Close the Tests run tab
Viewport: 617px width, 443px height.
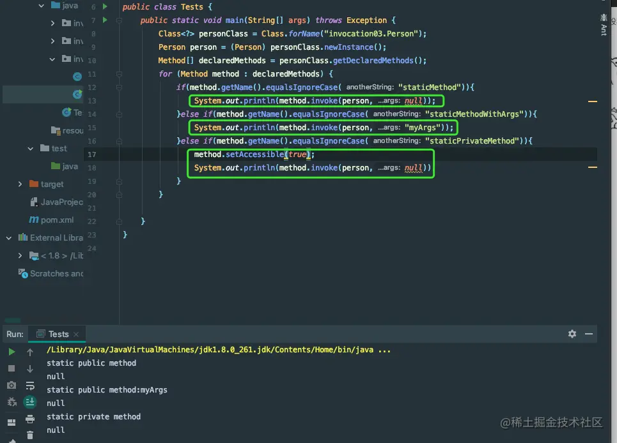point(76,334)
